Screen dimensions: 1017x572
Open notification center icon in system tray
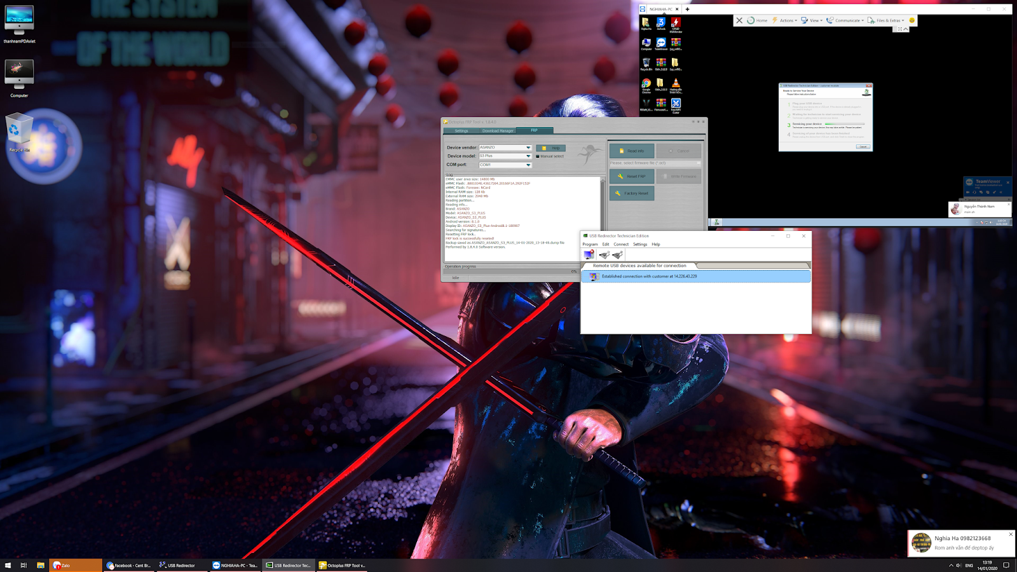pyautogui.click(x=1006, y=565)
